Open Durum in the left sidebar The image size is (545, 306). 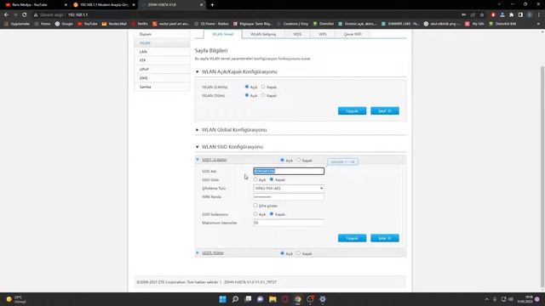(x=162, y=34)
